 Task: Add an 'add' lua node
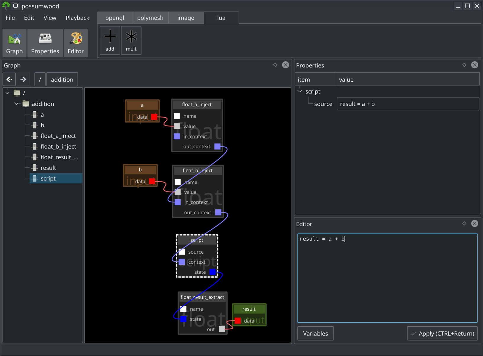click(x=110, y=41)
